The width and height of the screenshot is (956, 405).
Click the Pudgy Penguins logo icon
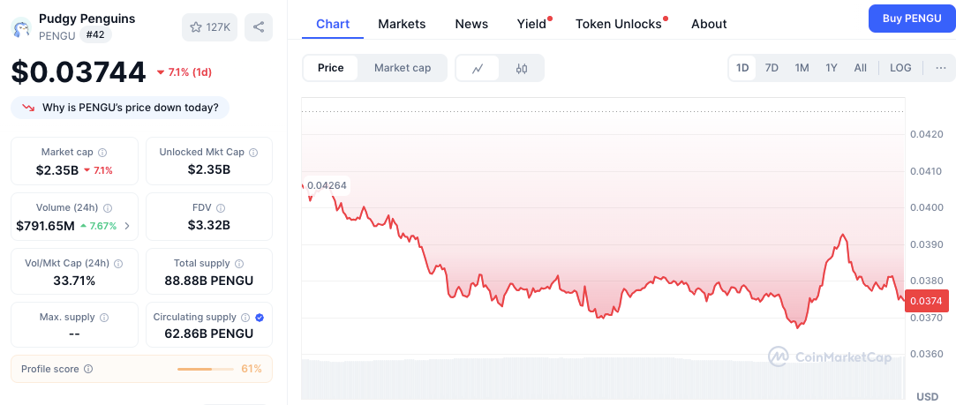22,27
